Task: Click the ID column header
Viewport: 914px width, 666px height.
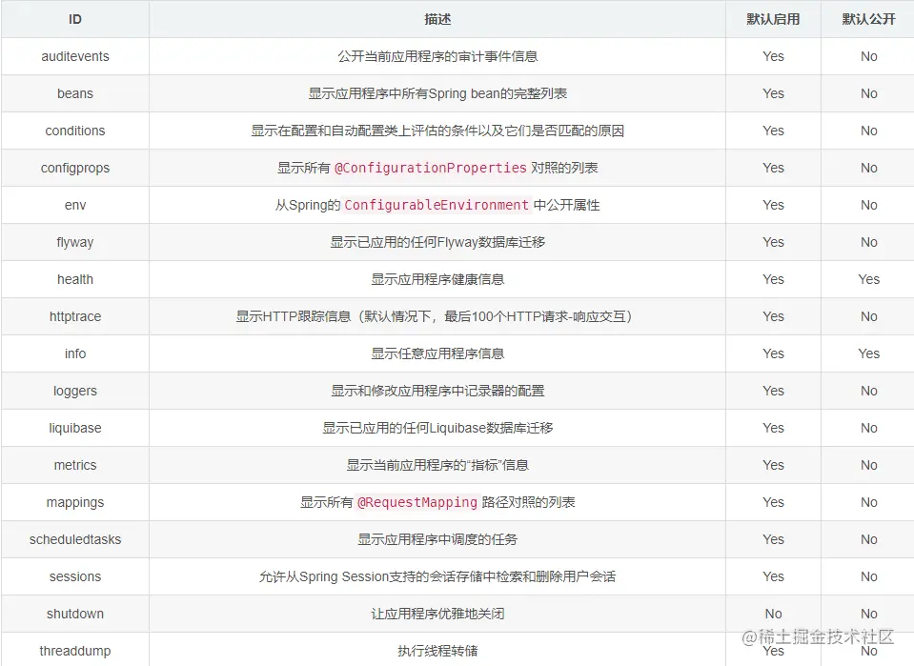Action: [75, 19]
